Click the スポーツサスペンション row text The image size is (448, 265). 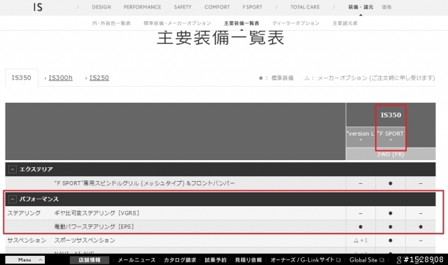pyautogui.click(x=85, y=241)
